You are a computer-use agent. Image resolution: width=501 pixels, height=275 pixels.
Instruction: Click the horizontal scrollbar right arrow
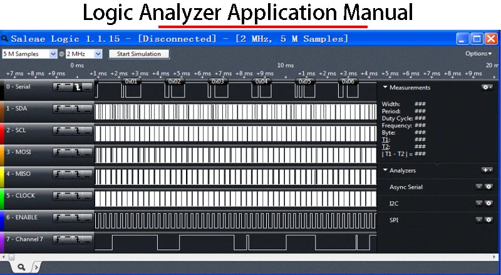(495, 257)
